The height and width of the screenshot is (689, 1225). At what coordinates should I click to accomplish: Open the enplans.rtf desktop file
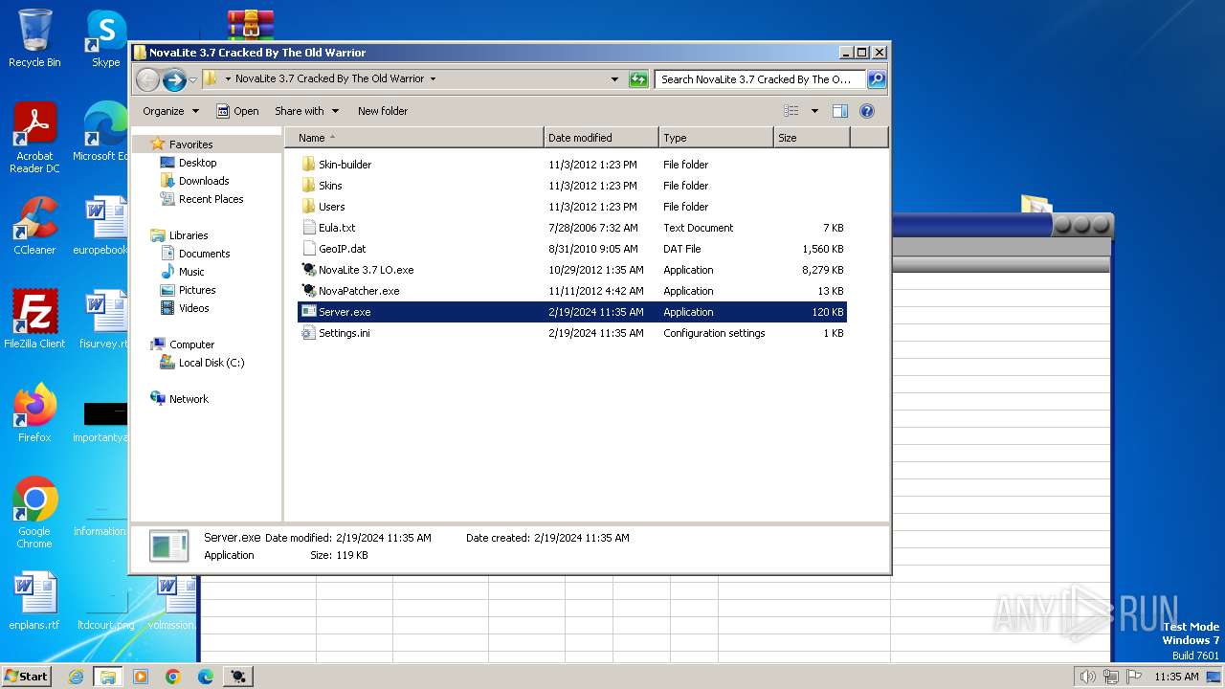click(x=34, y=601)
